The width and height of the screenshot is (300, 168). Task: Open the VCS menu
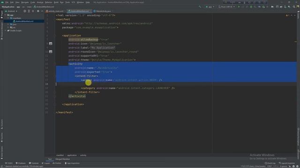tap(73, 2)
